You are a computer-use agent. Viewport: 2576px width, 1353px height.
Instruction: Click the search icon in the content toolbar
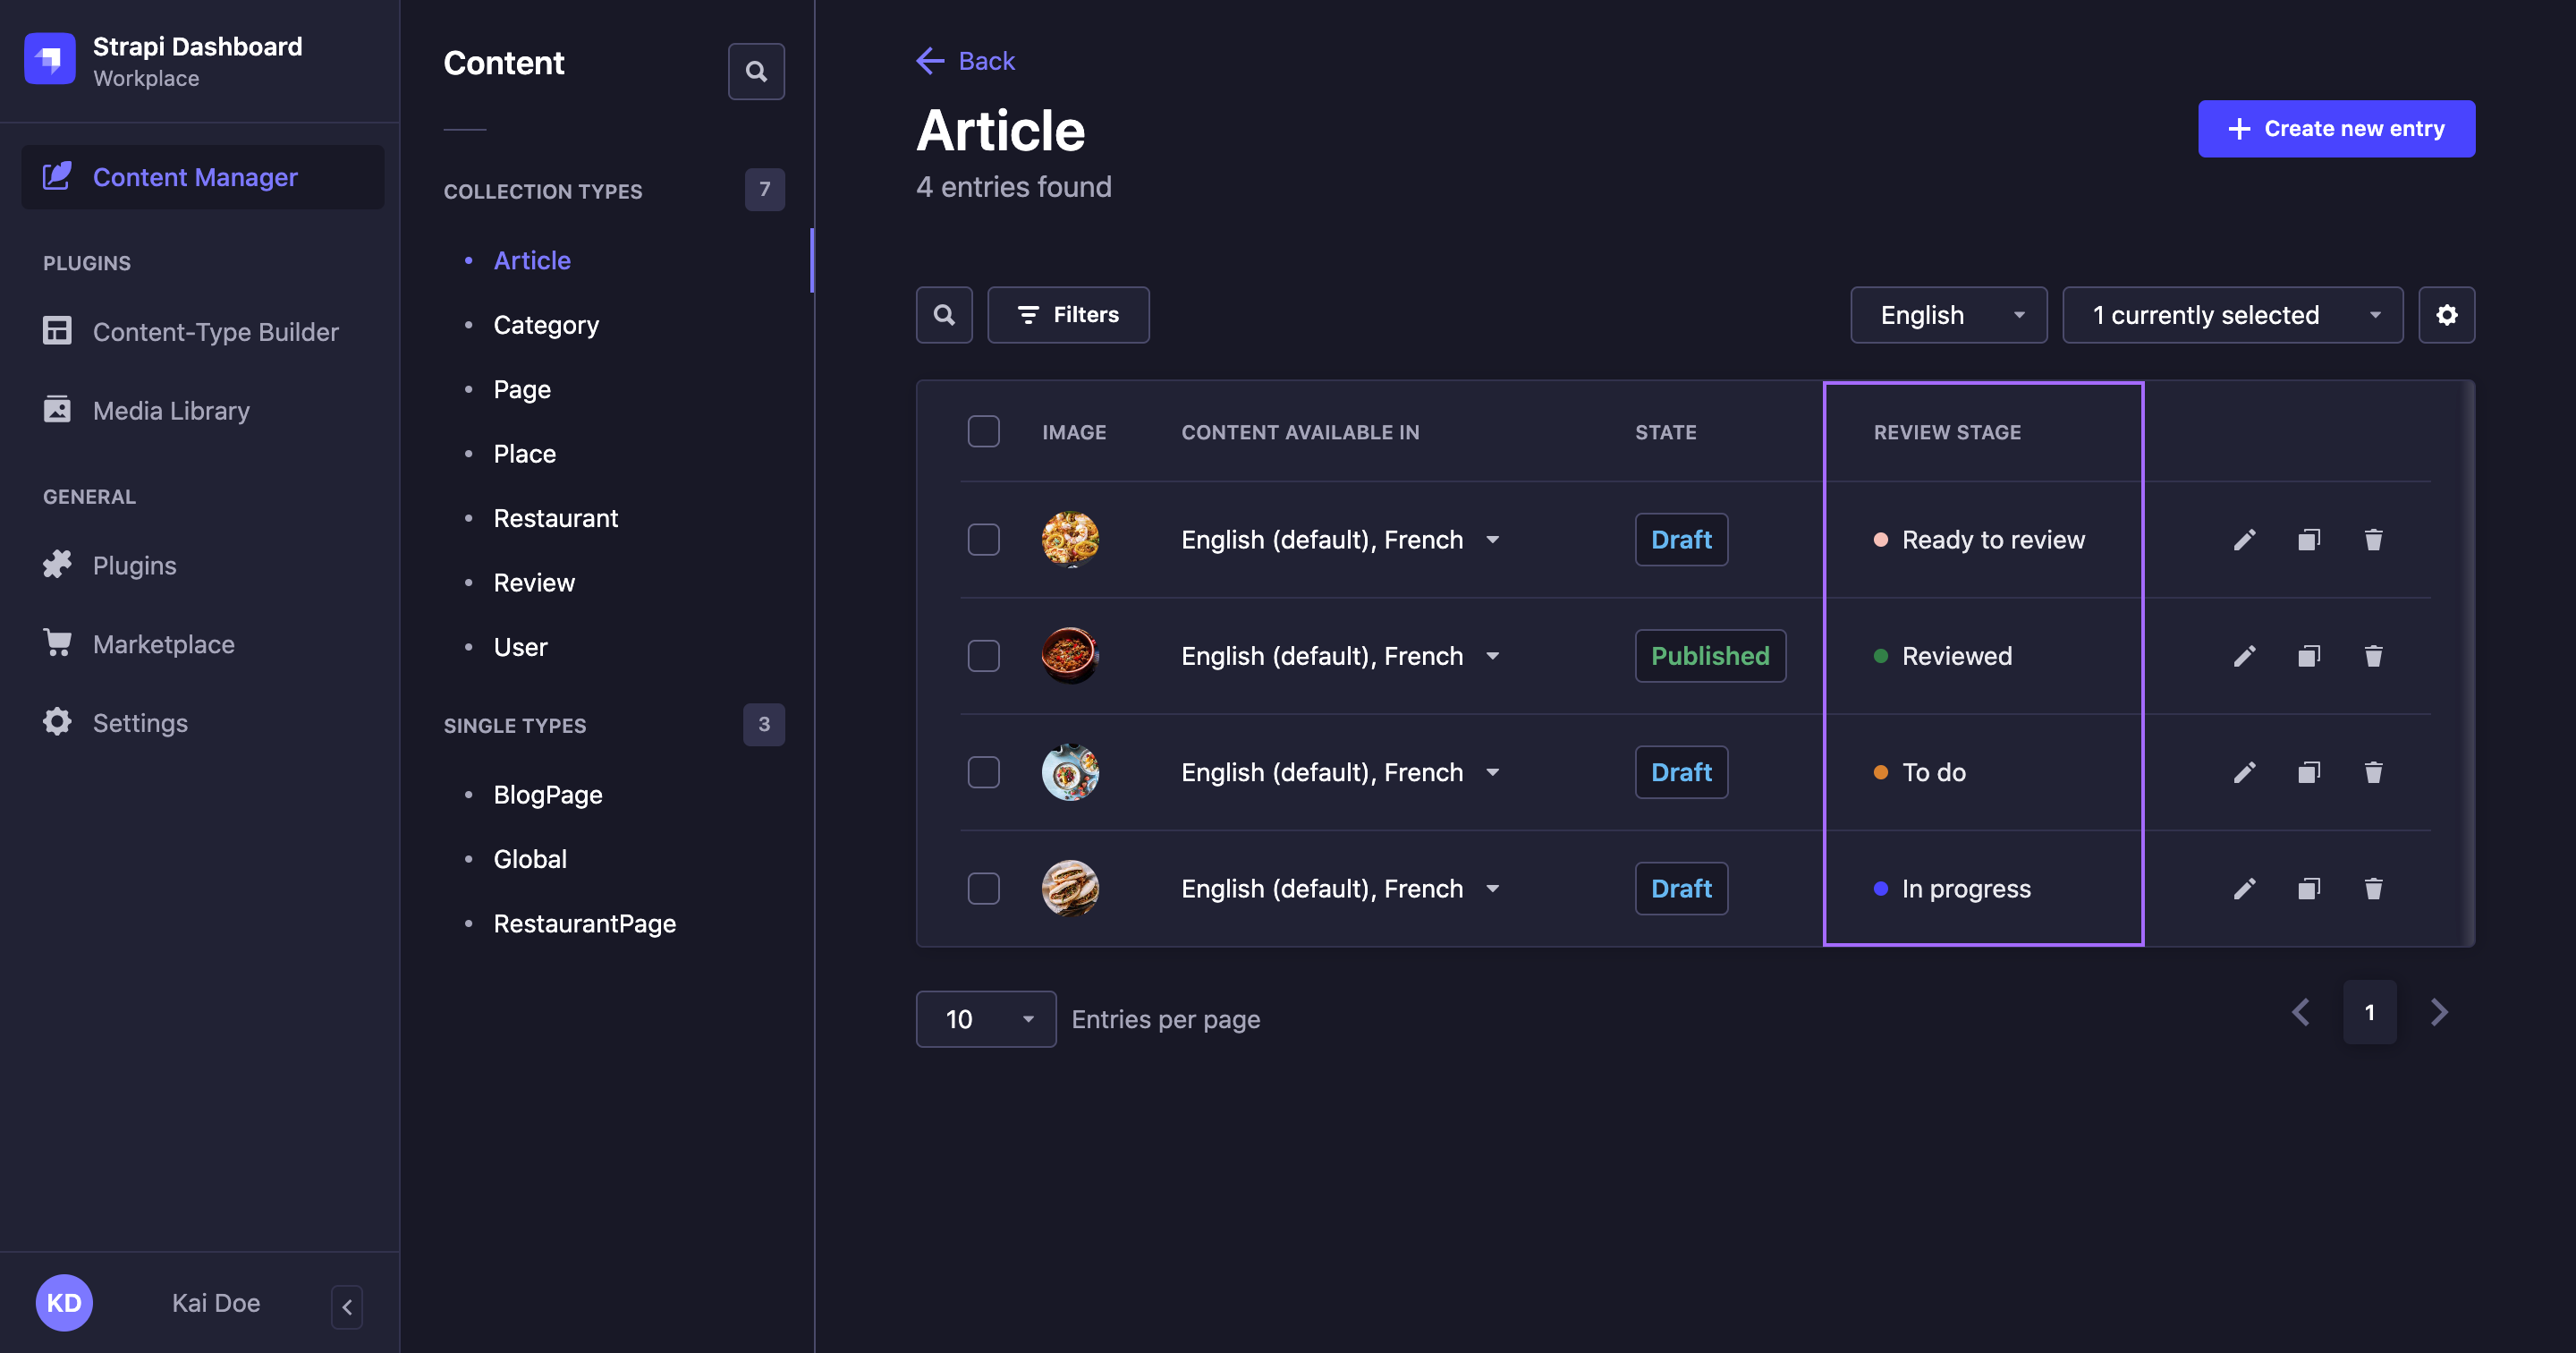click(x=944, y=313)
